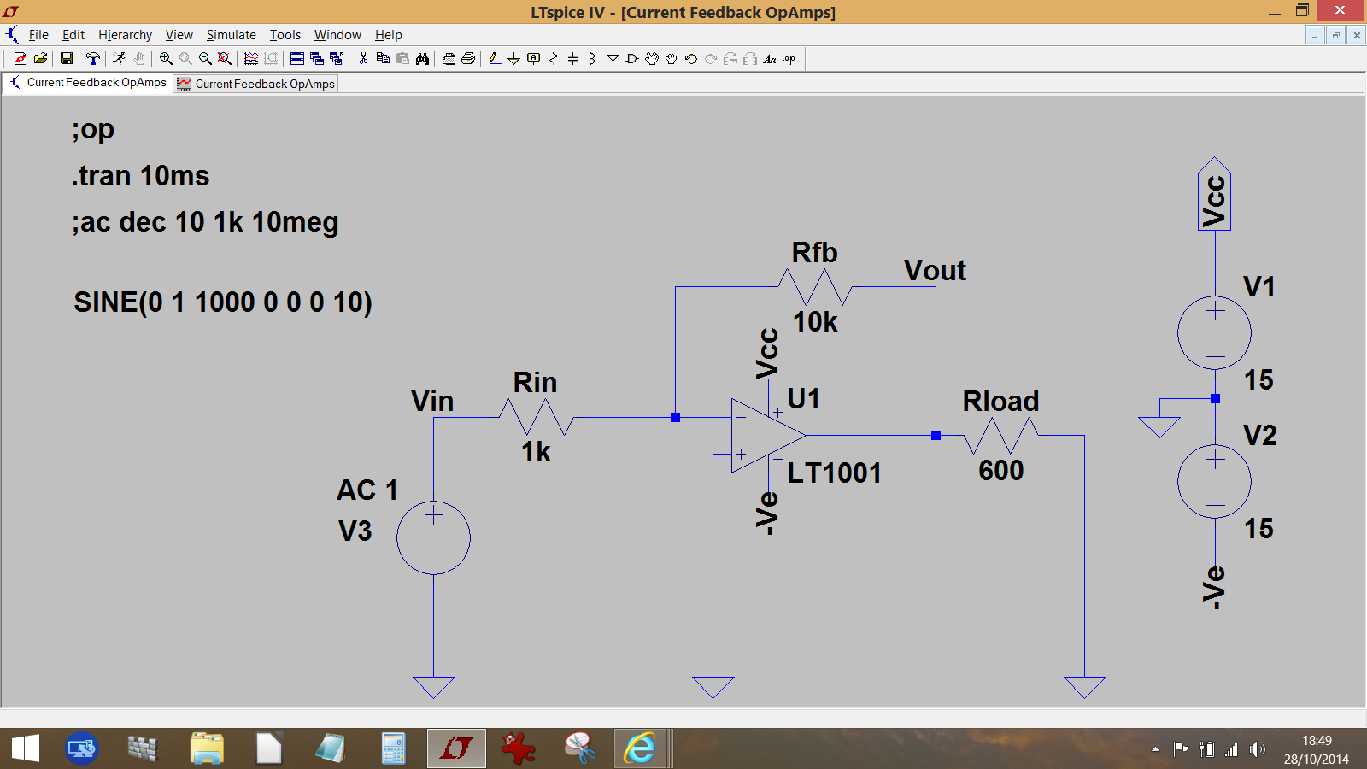
Task: Open Control Panel via the hammer icon
Action: coord(93,59)
